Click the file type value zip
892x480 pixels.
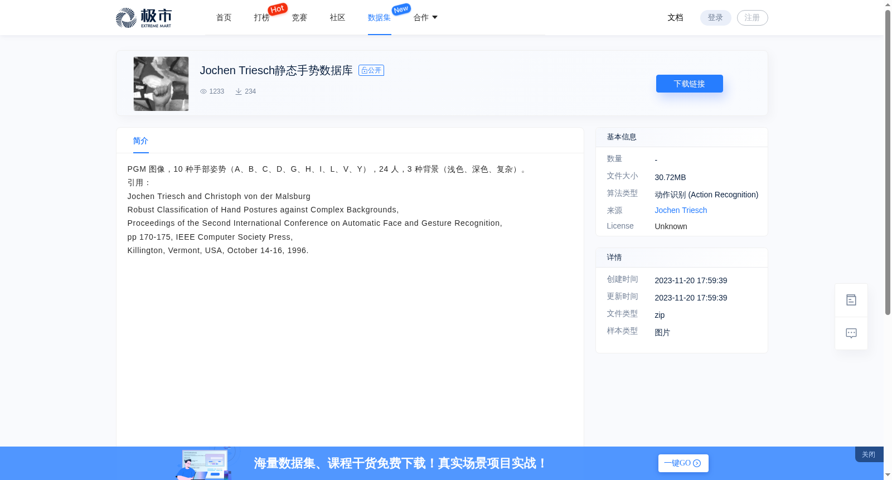pos(660,315)
